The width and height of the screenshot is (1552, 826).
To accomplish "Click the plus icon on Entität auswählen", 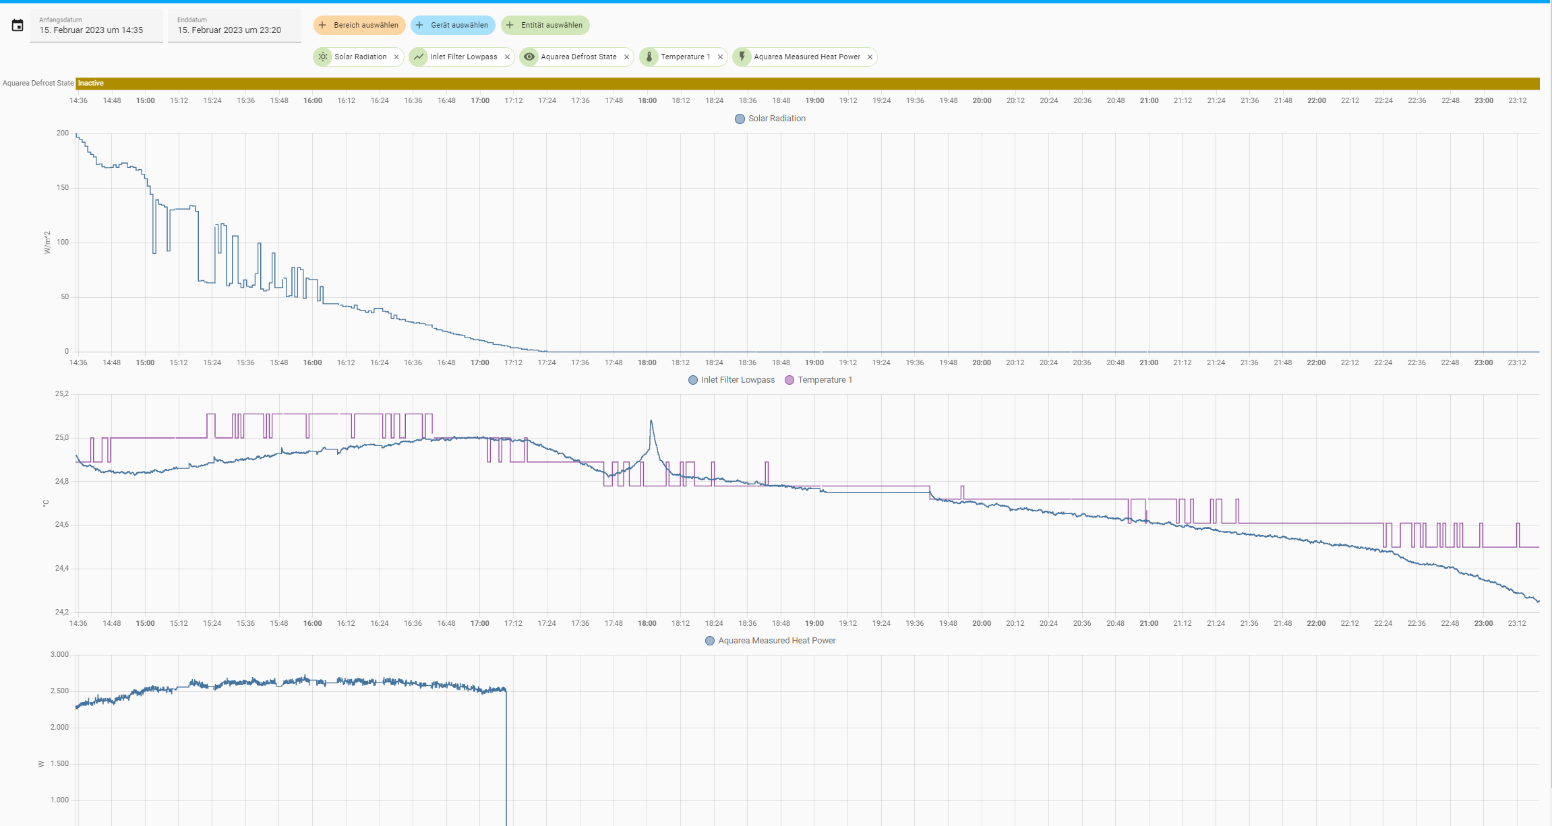I will tap(510, 25).
